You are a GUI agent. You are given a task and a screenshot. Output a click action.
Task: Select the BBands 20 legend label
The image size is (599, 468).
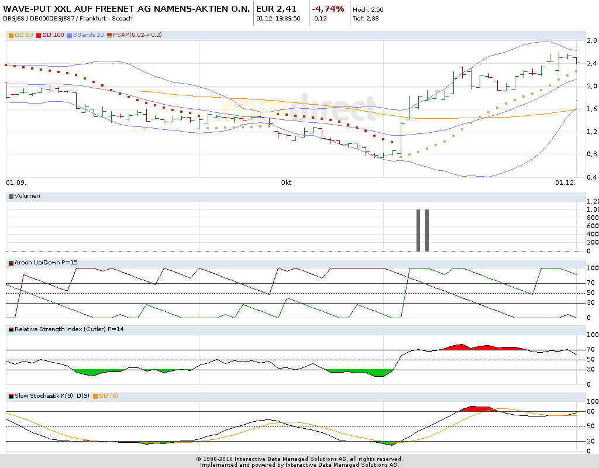(88, 35)
